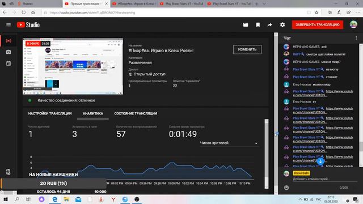
Task: Jump to newest chat messages with blue arrow
Action: pyautogui.click(x=320, y=161)
